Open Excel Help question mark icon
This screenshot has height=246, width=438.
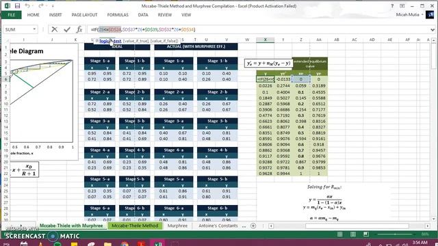[392, 6]
